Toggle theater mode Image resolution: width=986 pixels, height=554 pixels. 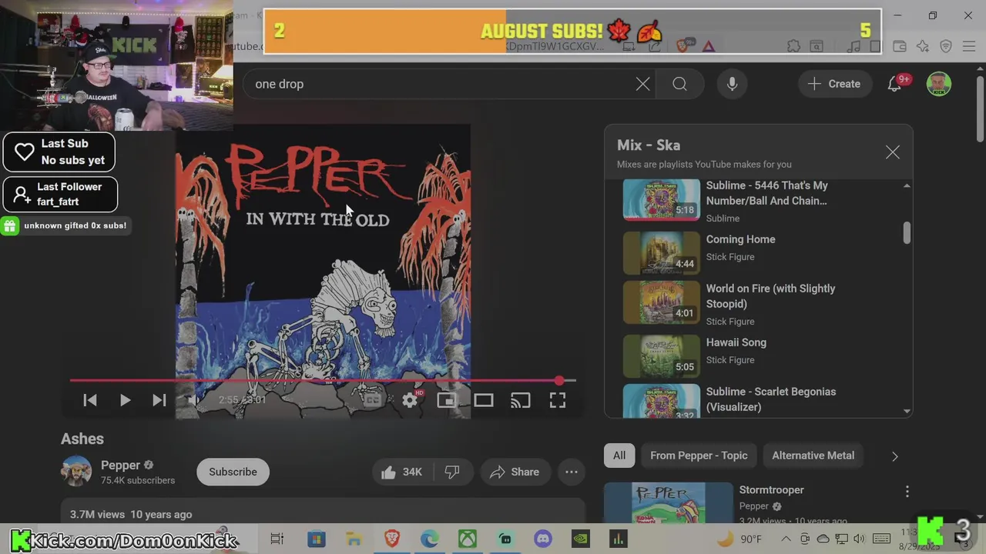(484, 400)
